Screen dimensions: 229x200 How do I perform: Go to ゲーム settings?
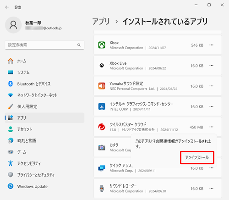44,152
